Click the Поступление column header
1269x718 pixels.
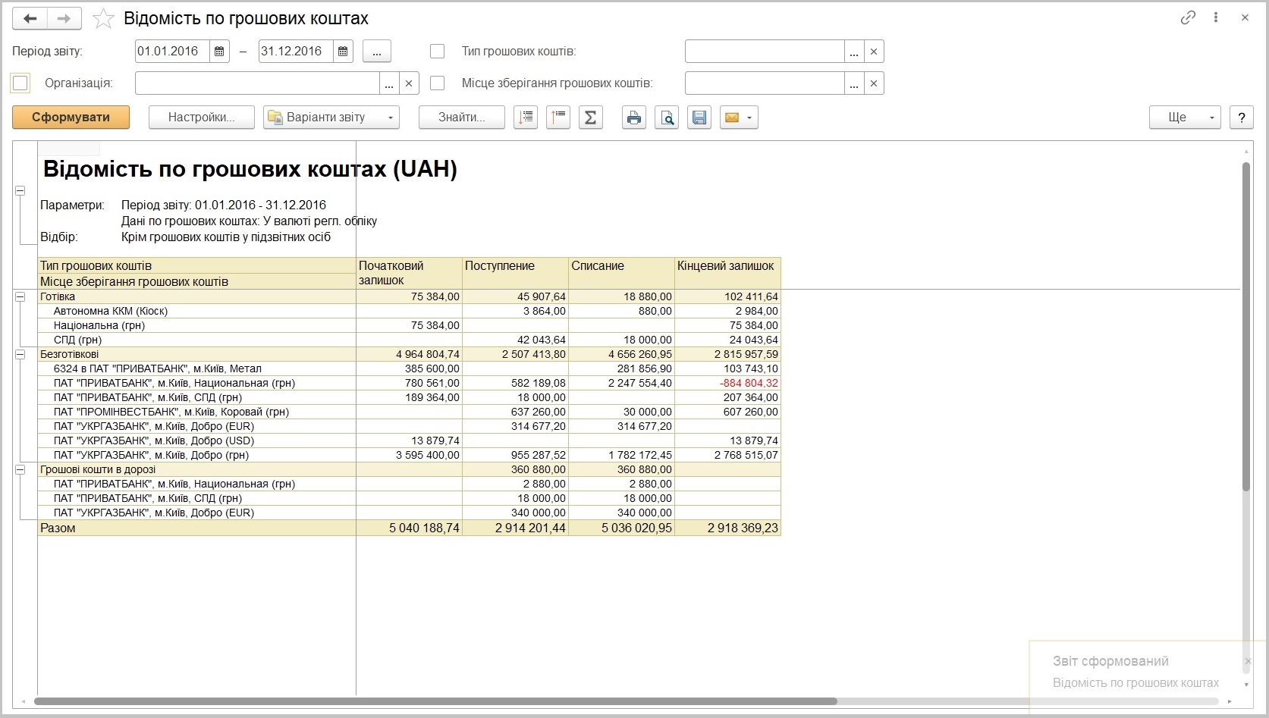516,273
